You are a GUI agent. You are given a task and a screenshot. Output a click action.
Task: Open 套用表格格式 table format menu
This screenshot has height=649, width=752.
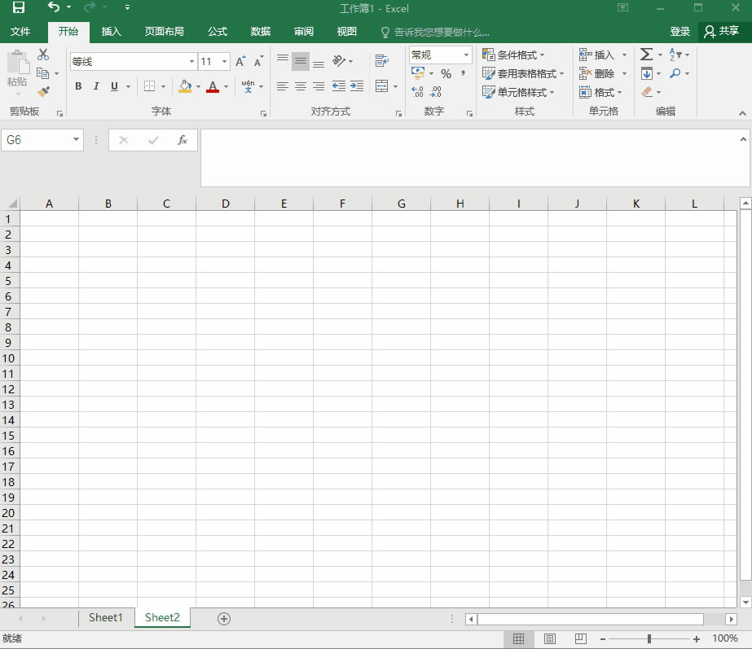click(523, 73)
